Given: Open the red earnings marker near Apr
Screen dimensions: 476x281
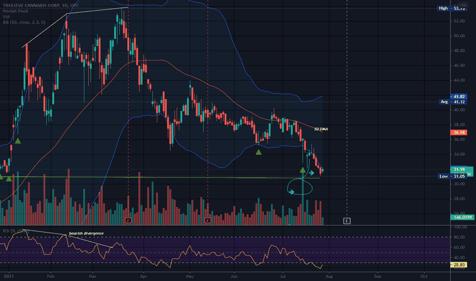Looking at the screenshot, I should 128,221.
